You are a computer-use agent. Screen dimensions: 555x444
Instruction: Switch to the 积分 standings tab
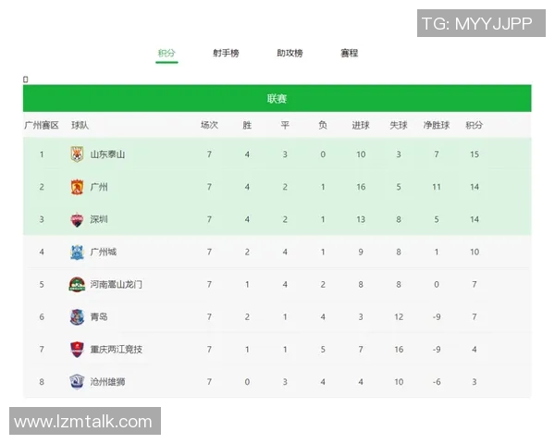166,54
